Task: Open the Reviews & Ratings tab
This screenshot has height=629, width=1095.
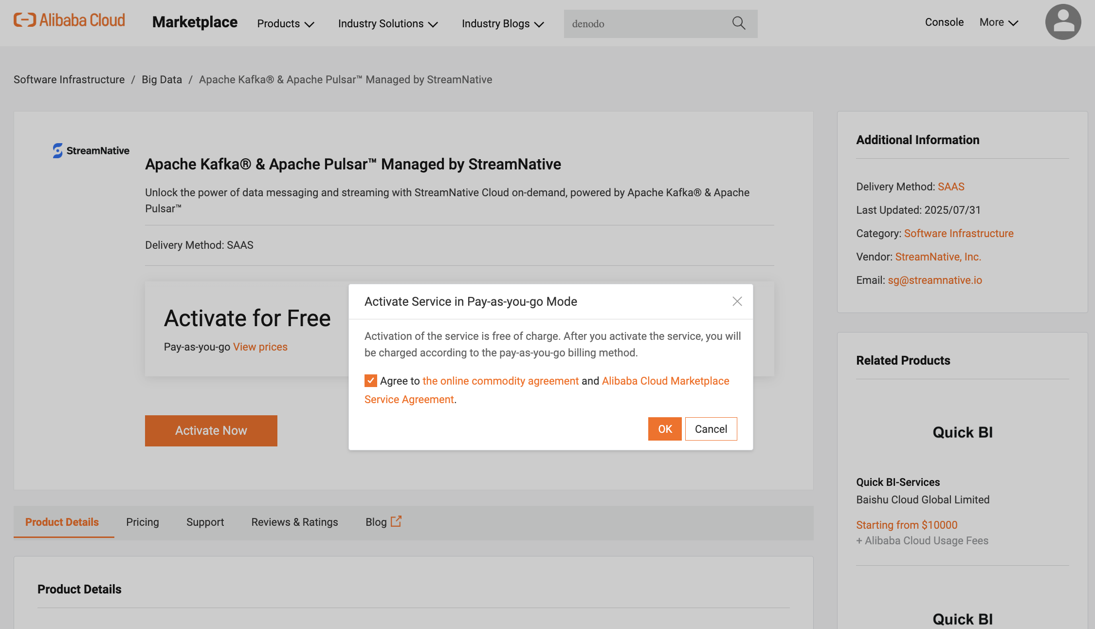Action: click(294, 522)
